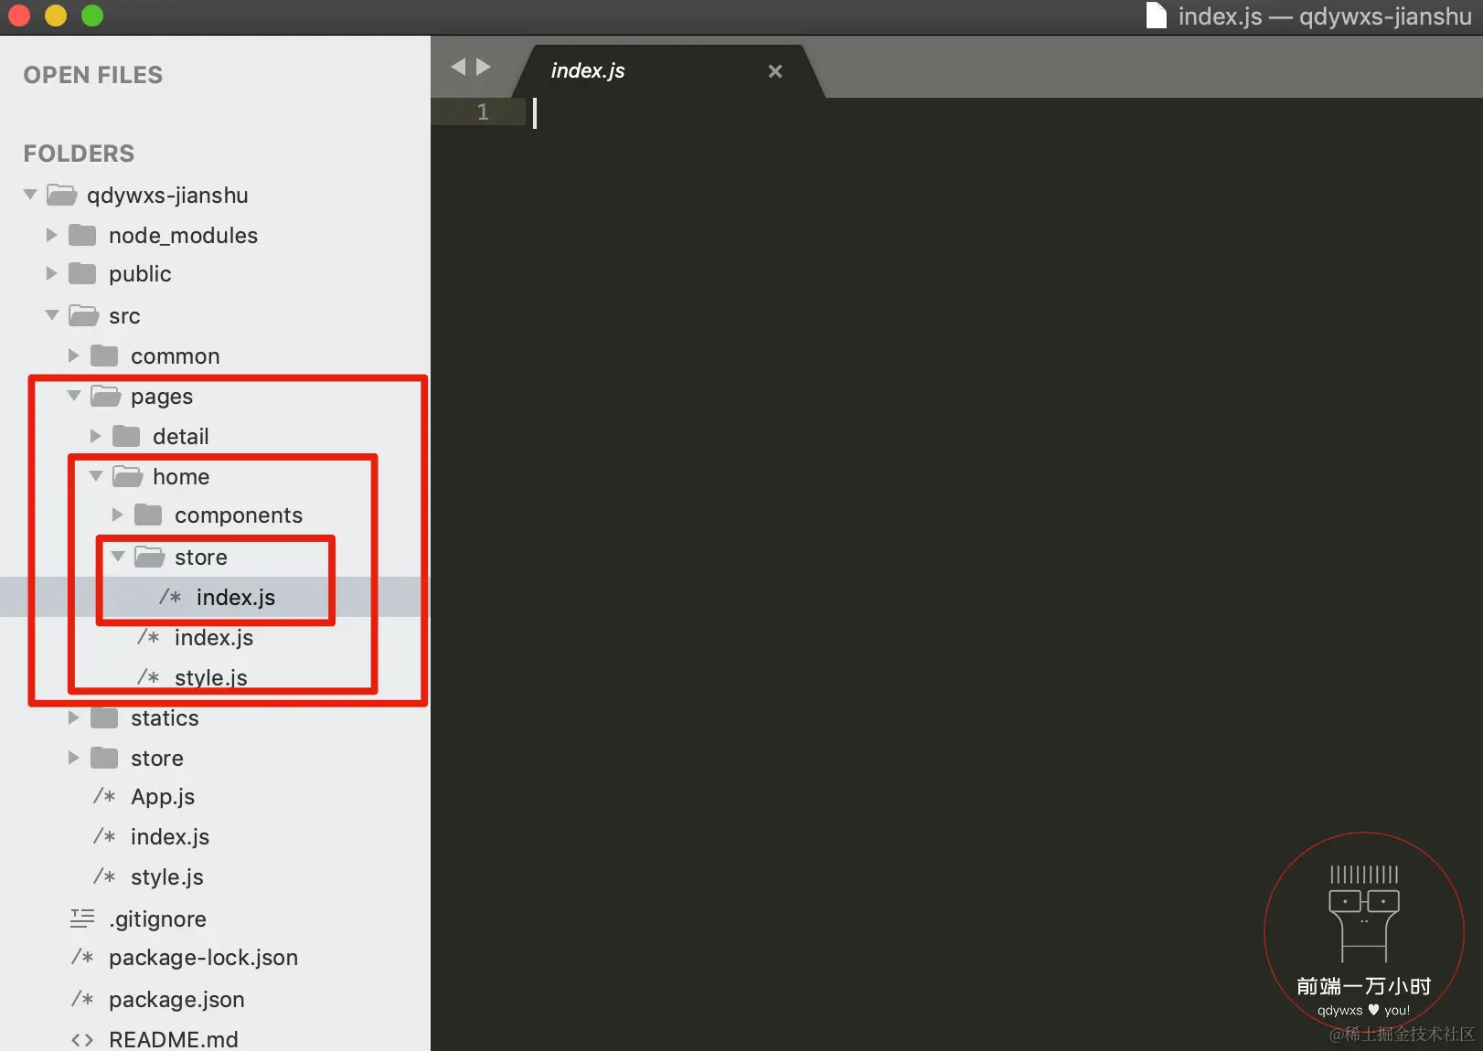Click the detail folder icon

(x=126, y=436)
